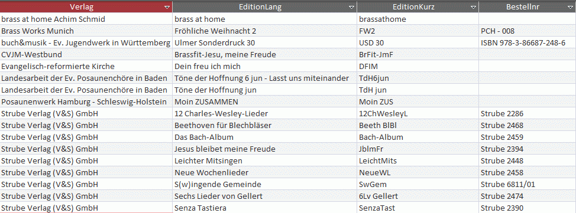Open the Bestellnr column filter dropdown arrow
The image size is (576, 213).
(x=571, y=7)
